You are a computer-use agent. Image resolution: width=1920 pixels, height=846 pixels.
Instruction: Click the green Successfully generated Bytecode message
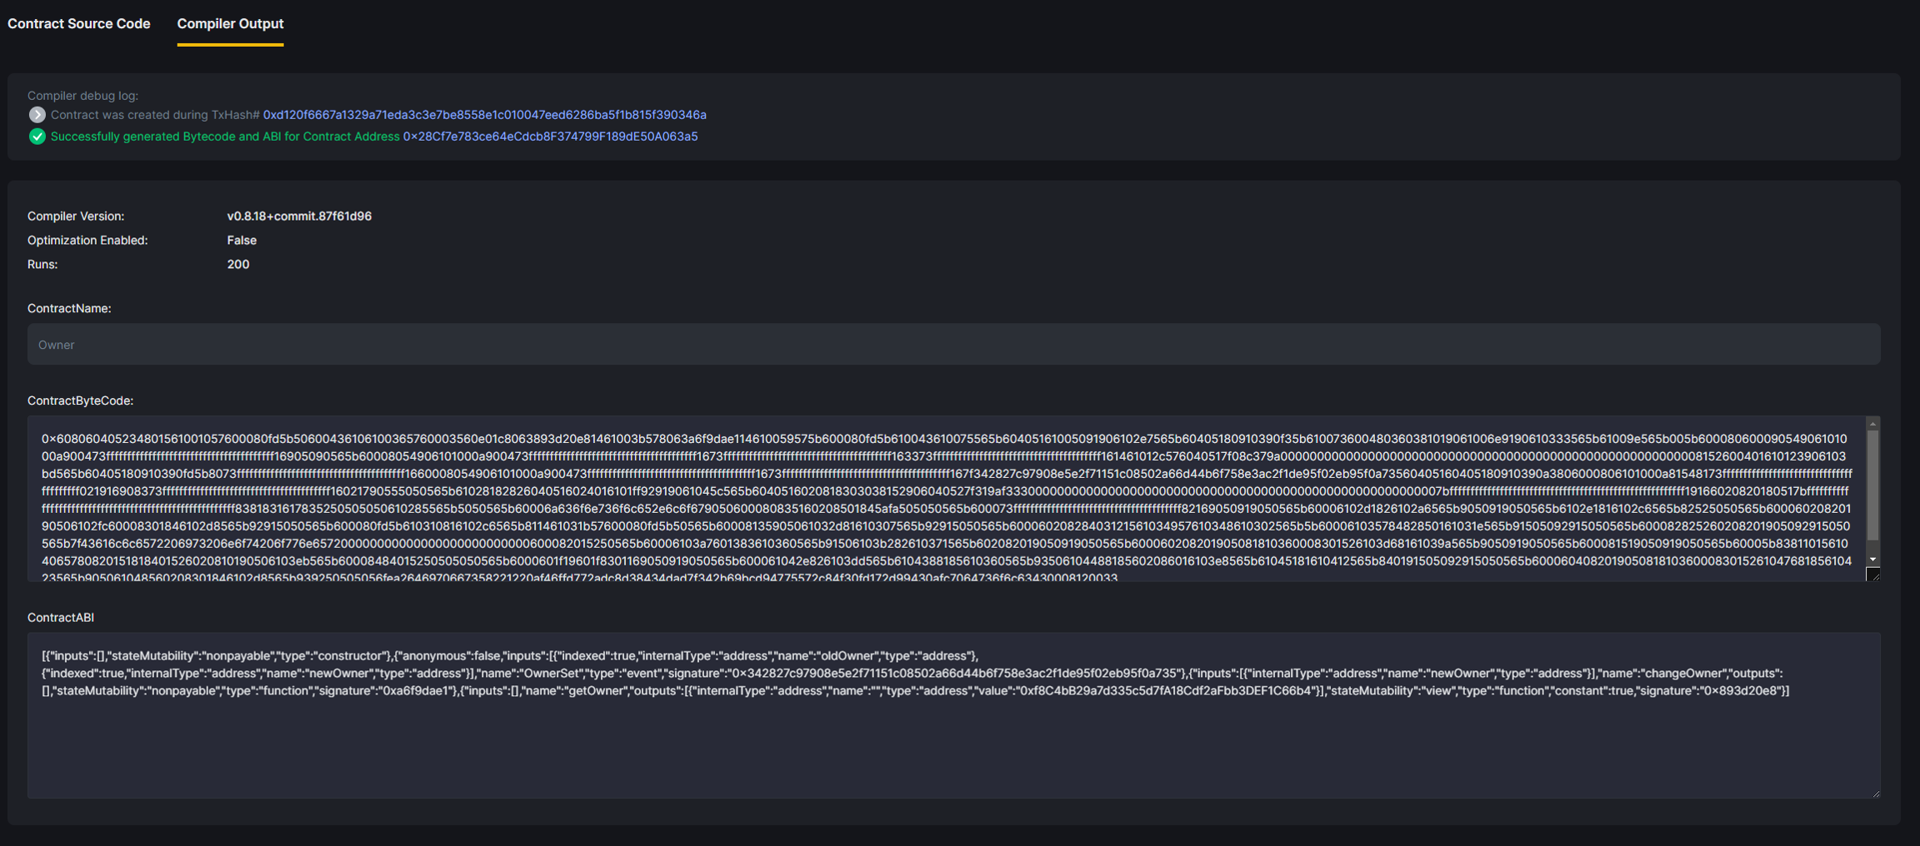tap(225, 137)
